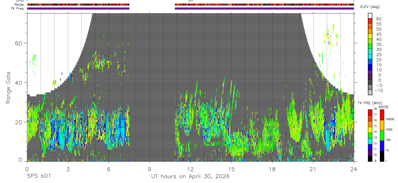Click the 0 tick on Range Gate axis

pyautogui.click(x=20, y=159)
